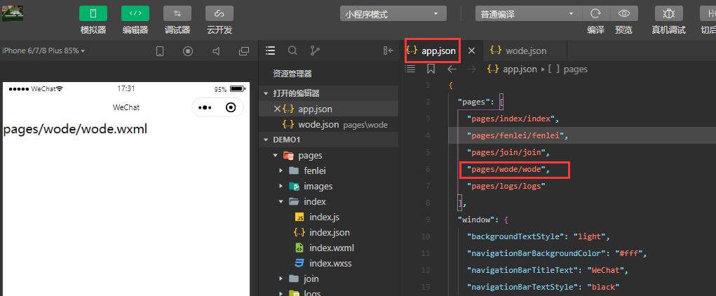Click the pages/wode/wode.wxml text in simulator

click(x=75, y=129)
